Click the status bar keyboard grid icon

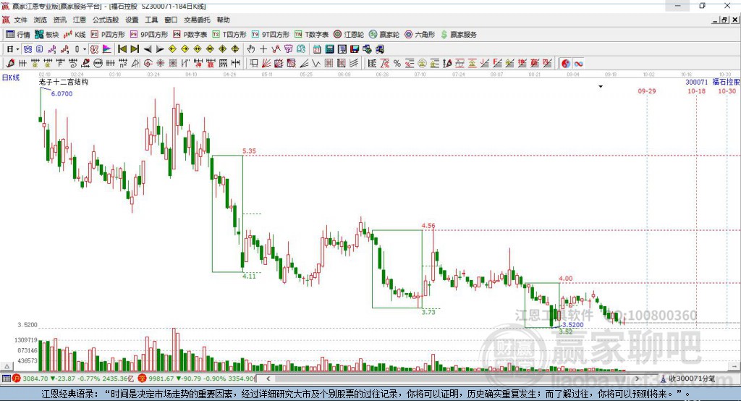6,379
